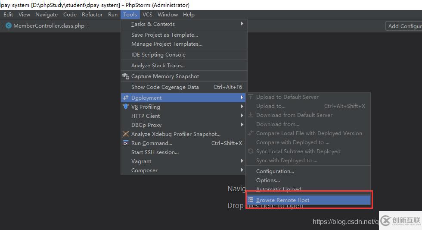
Task: Toggle Automatic Upload
Action: click(308, 189)
